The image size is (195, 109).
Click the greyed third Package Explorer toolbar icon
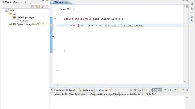click(x=43, y=6)
